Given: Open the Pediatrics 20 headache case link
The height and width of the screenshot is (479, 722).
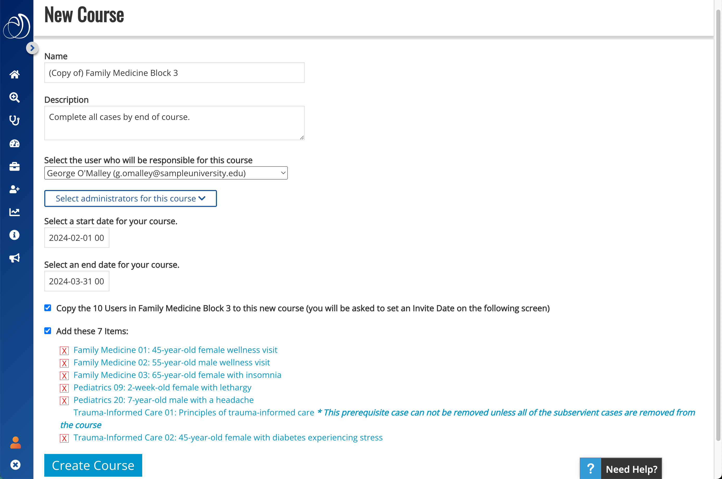Looking at the screenshot, I should pyautogui.click(x=163, y=400).
